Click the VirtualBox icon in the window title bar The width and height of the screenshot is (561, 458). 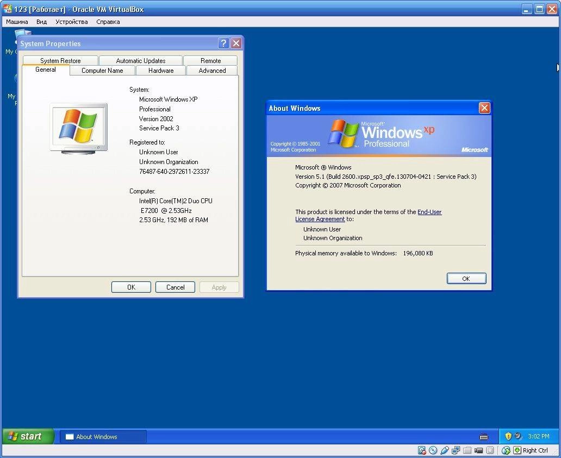pyautogui.click(x=7, y=9)
